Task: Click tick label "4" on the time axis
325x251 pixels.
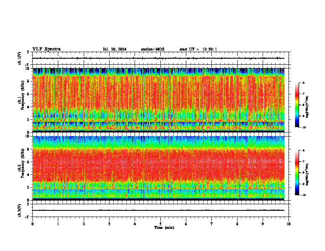Action: pyautogui.click(x=135, y=224)
